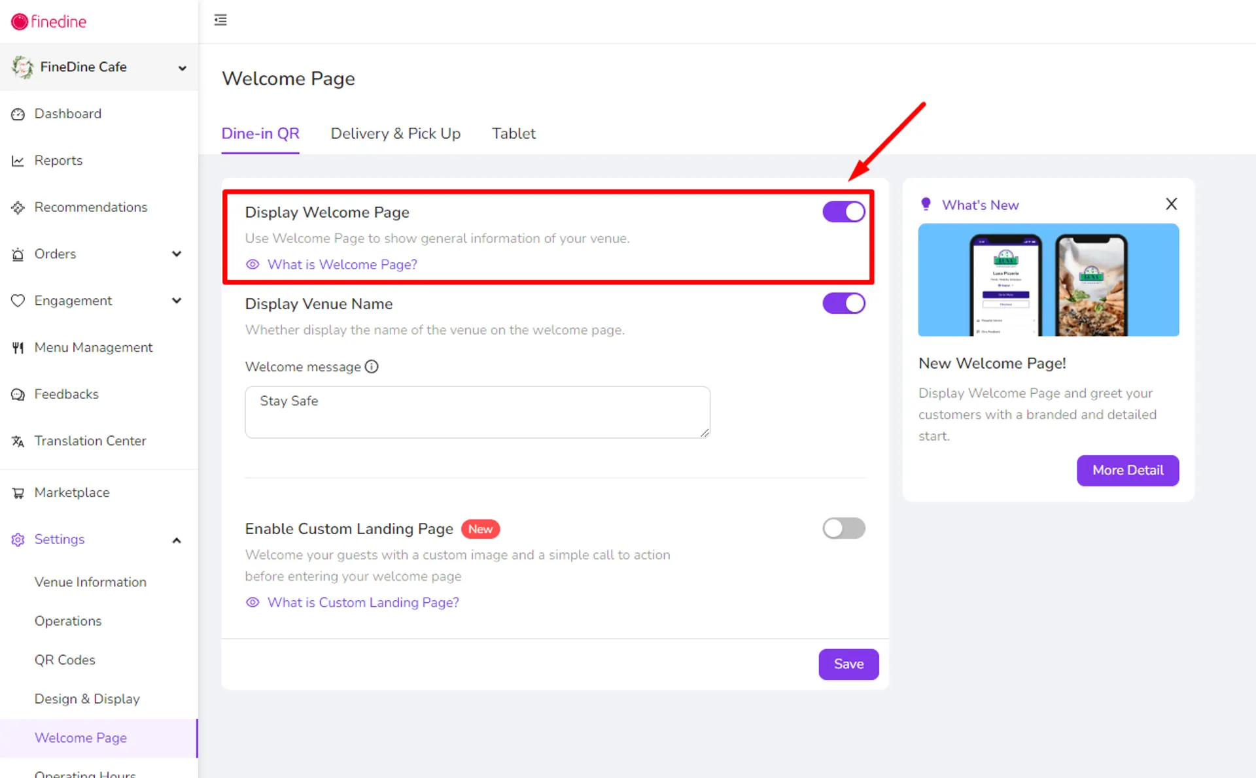Image resolution: width=1256 pixels, height=778 pixels.
Task: Click the Translation Center language icon
Action: (x=18, y=441)
